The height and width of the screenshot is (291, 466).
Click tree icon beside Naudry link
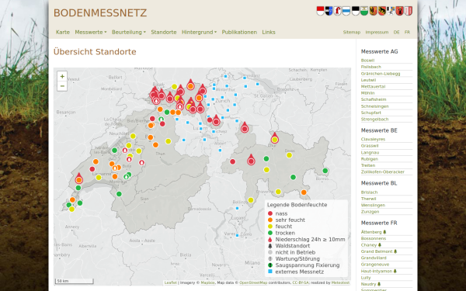[379, 284]
